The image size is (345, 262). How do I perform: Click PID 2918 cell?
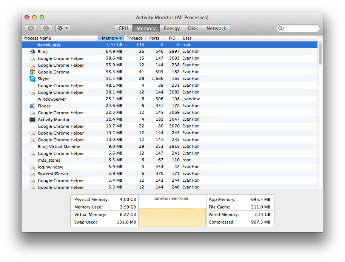pos(174,146)
